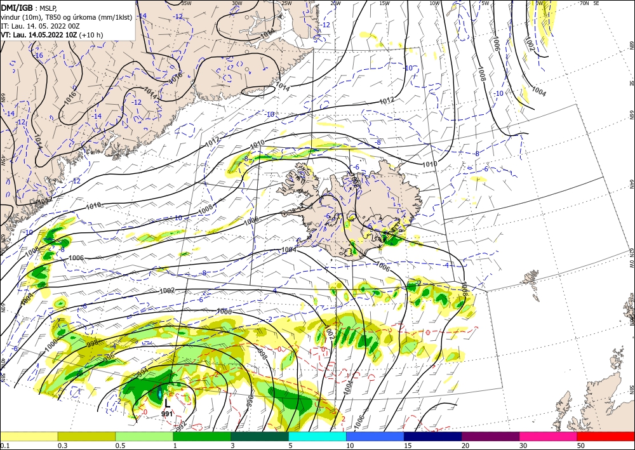Click the '45W' longitude label on left edge
The image size is (635, 450).
point(3,161)
